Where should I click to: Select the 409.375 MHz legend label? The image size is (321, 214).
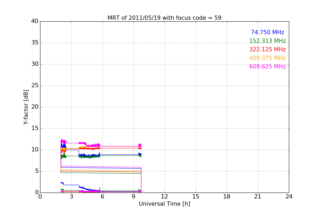(267, 58)
